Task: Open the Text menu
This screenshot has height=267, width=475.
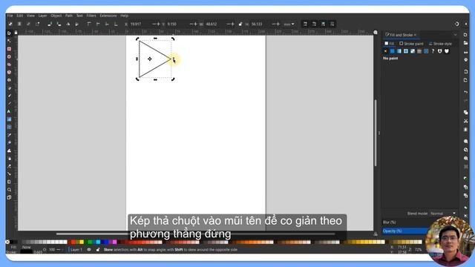Action: point(79,16)
